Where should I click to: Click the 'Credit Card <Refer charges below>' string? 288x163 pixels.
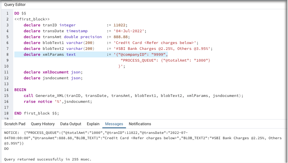[x=155, y=43]
